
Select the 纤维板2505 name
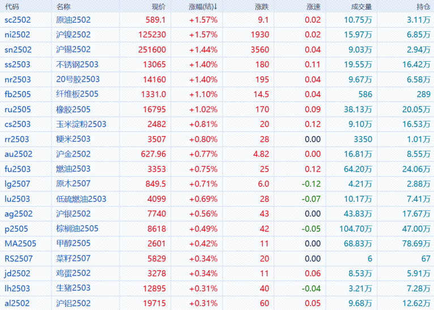pos(77,94)
